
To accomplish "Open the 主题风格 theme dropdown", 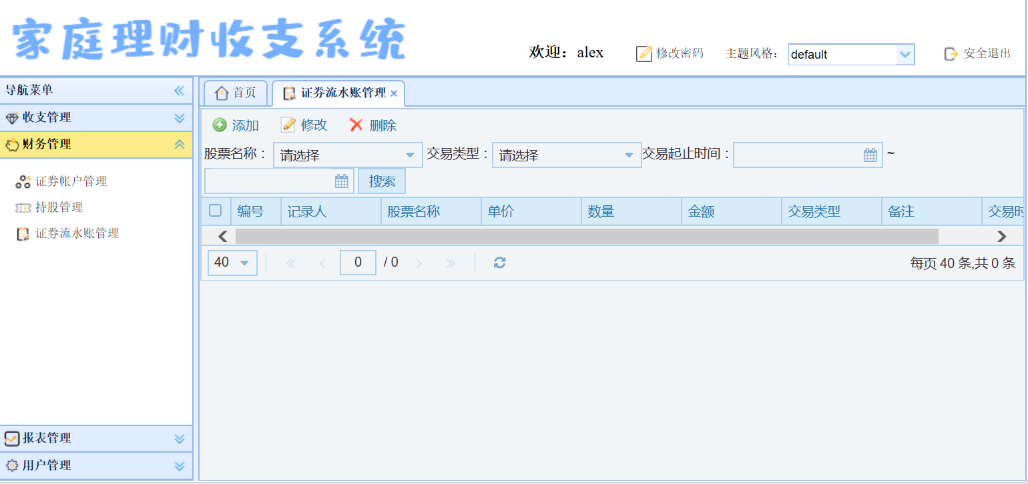I will pos(905,55).
